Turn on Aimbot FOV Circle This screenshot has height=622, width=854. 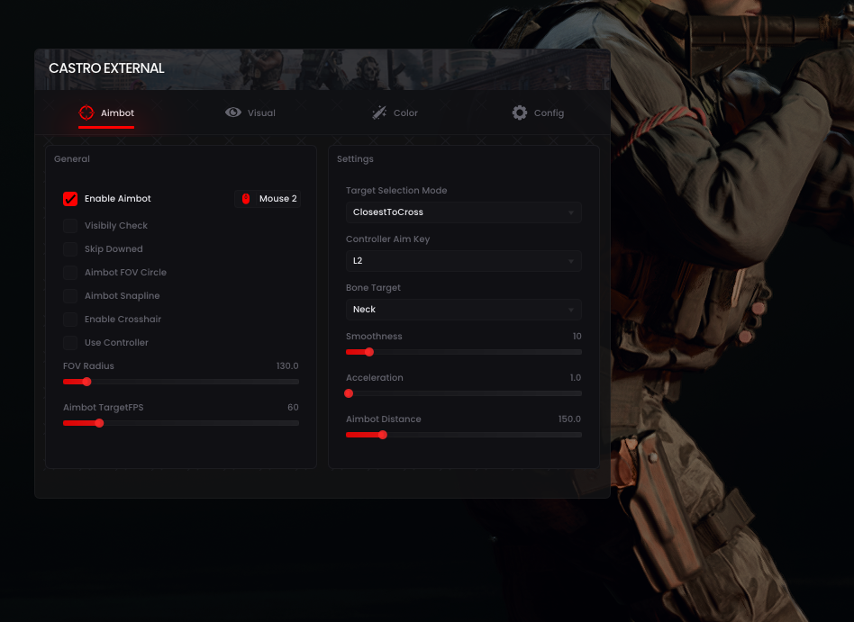pos(70,273)
